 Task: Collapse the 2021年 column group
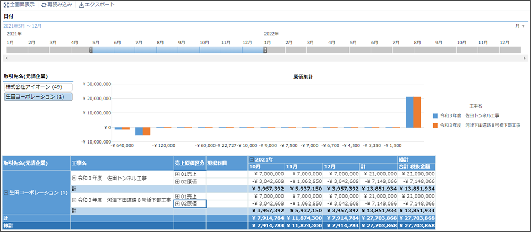click(x=251, y=159)
